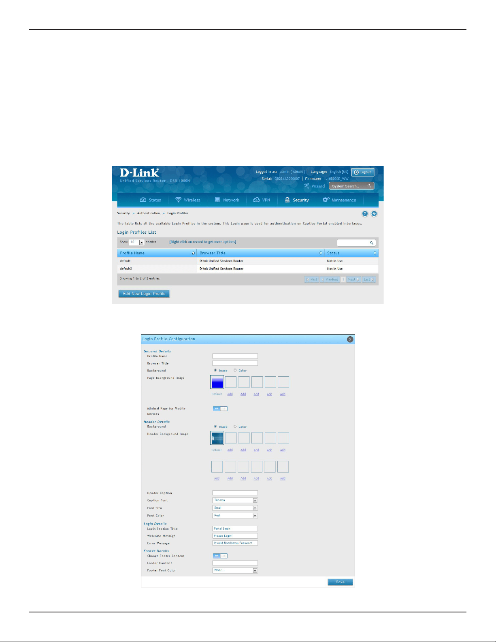Open the Maintenance menu

pos(339,200)
